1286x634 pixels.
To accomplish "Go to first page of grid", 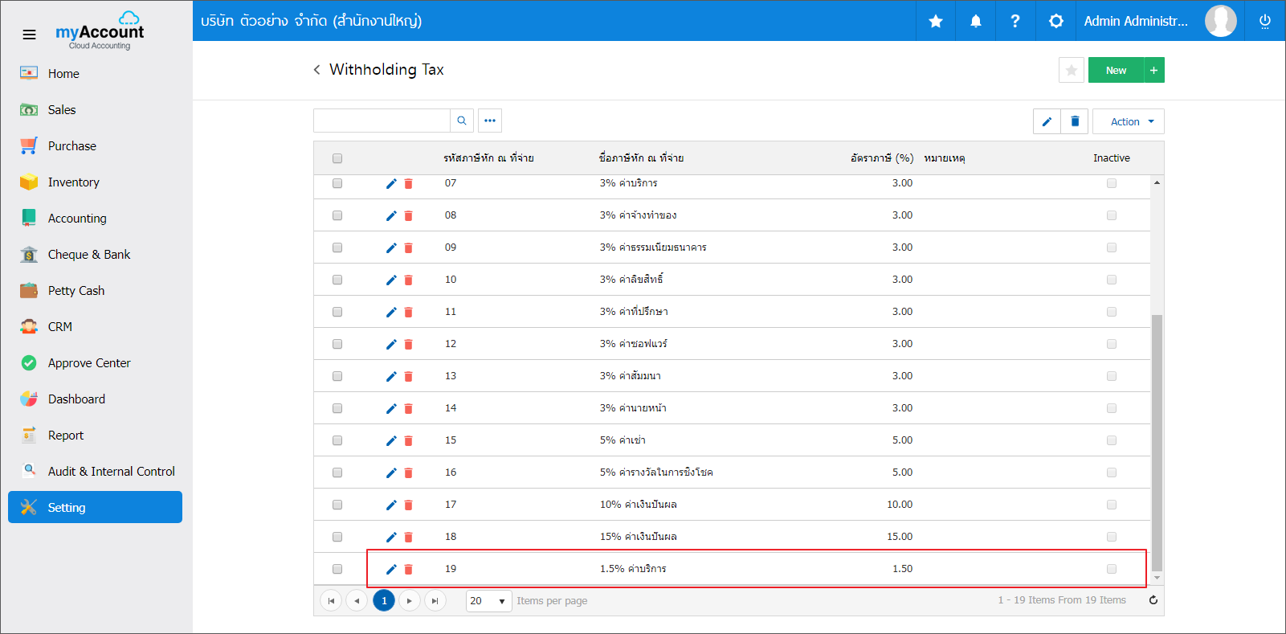I will coord(331,600).
